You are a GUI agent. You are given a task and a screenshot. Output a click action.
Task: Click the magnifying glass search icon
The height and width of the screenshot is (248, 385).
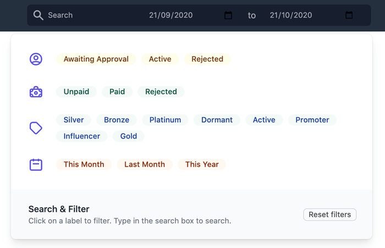(x=38, y=15)
